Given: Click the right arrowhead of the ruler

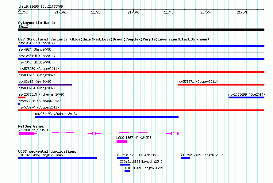Looking at the screenshot, I should click(x=263, y=10).
